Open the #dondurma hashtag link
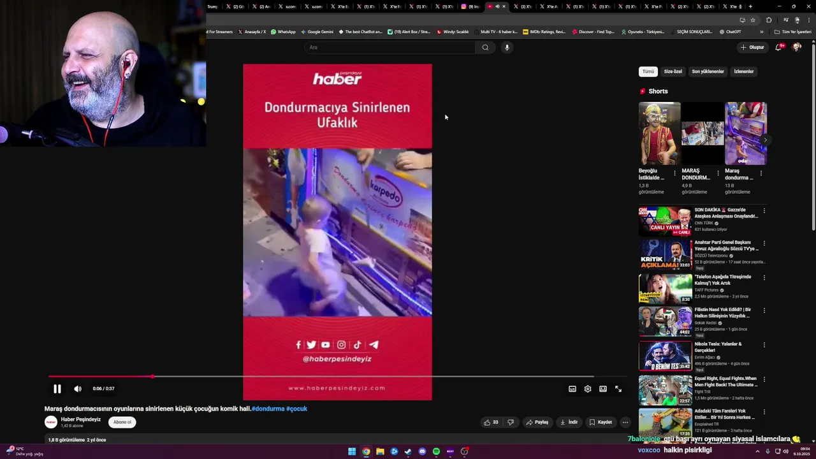Image resolution: width=816 pixels, height=459 pixels. pos(268,409)
